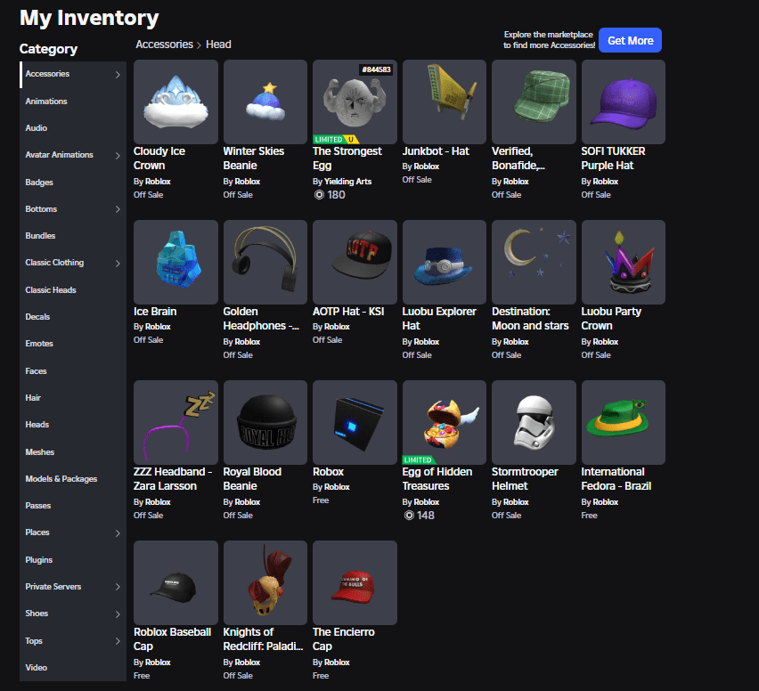Open the Egg of Hidden Treasures image
The width and height of the screenshot is (759, 691).
coord(445,422)
